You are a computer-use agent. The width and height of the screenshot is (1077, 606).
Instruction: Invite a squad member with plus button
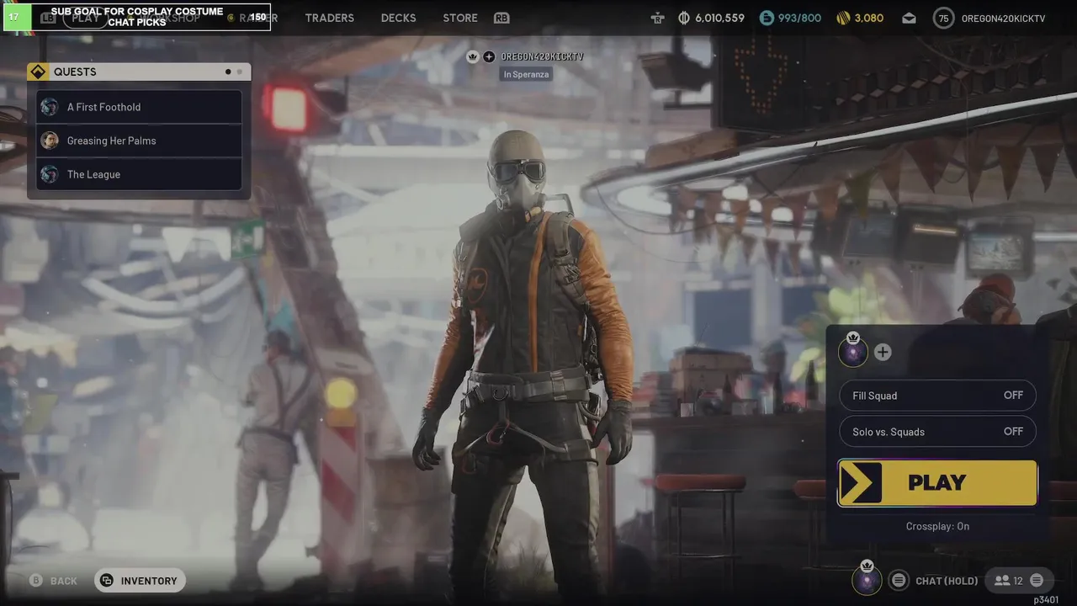click(x=883, y=352)
